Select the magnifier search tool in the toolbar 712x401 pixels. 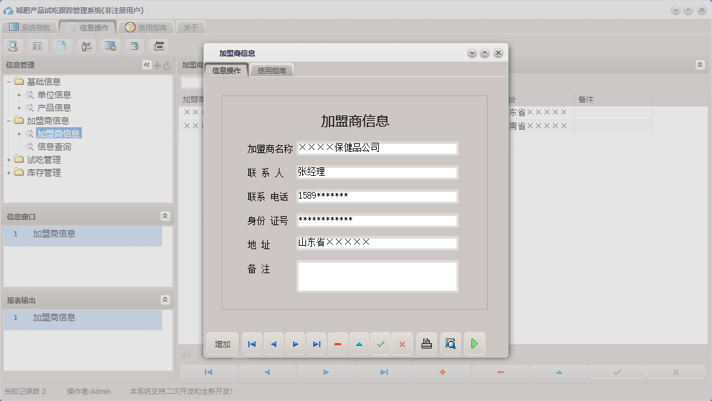click(x=13, y=45)
